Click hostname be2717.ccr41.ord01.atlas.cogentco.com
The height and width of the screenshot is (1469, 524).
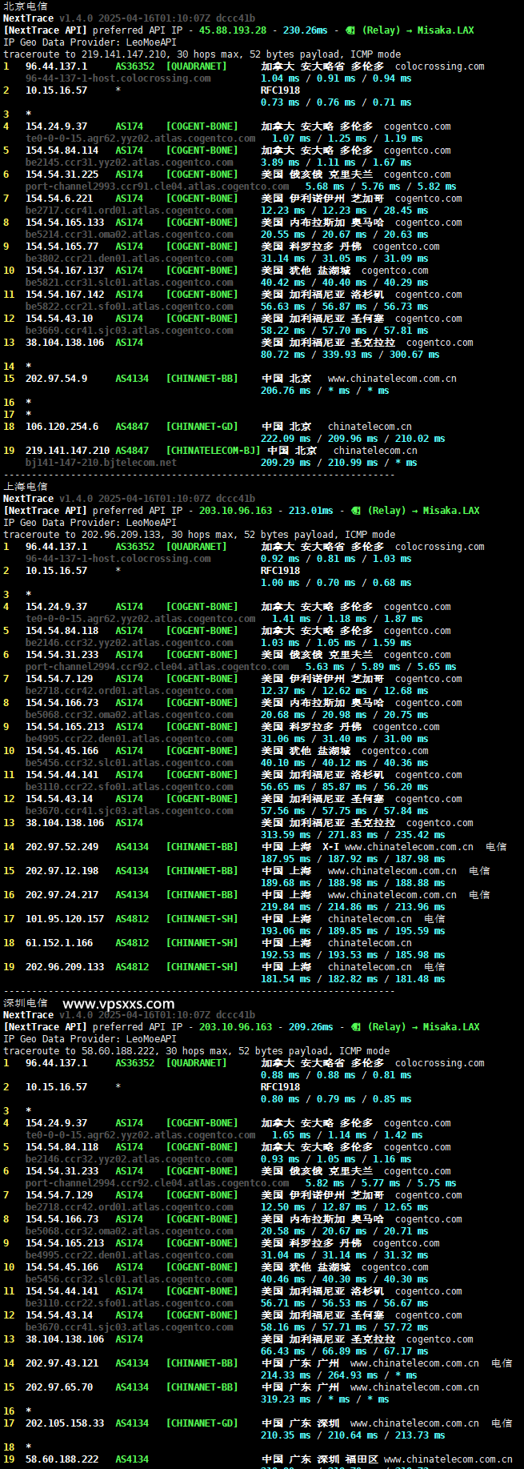130,210
